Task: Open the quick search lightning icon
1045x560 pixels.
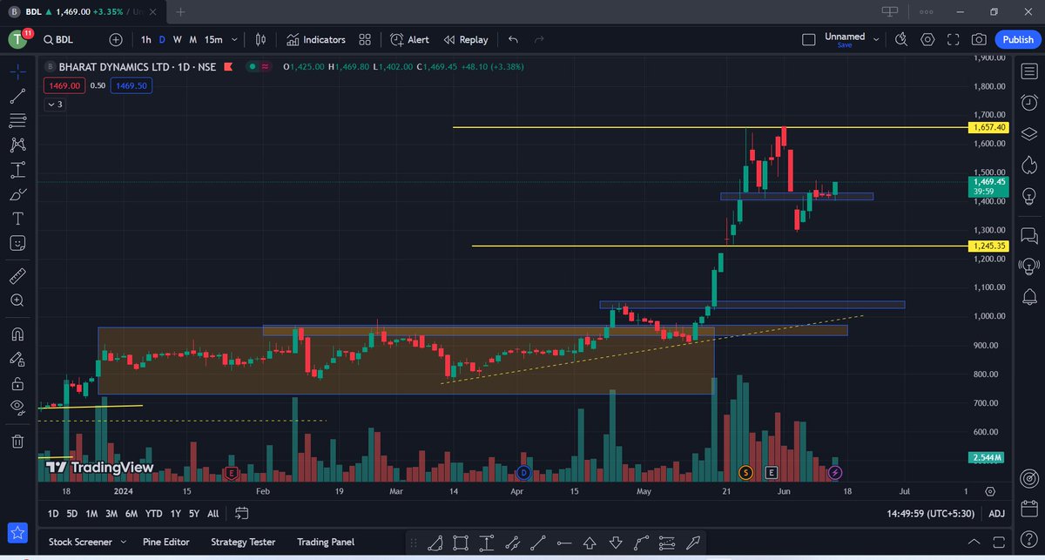Action: (x=900, y=40)
